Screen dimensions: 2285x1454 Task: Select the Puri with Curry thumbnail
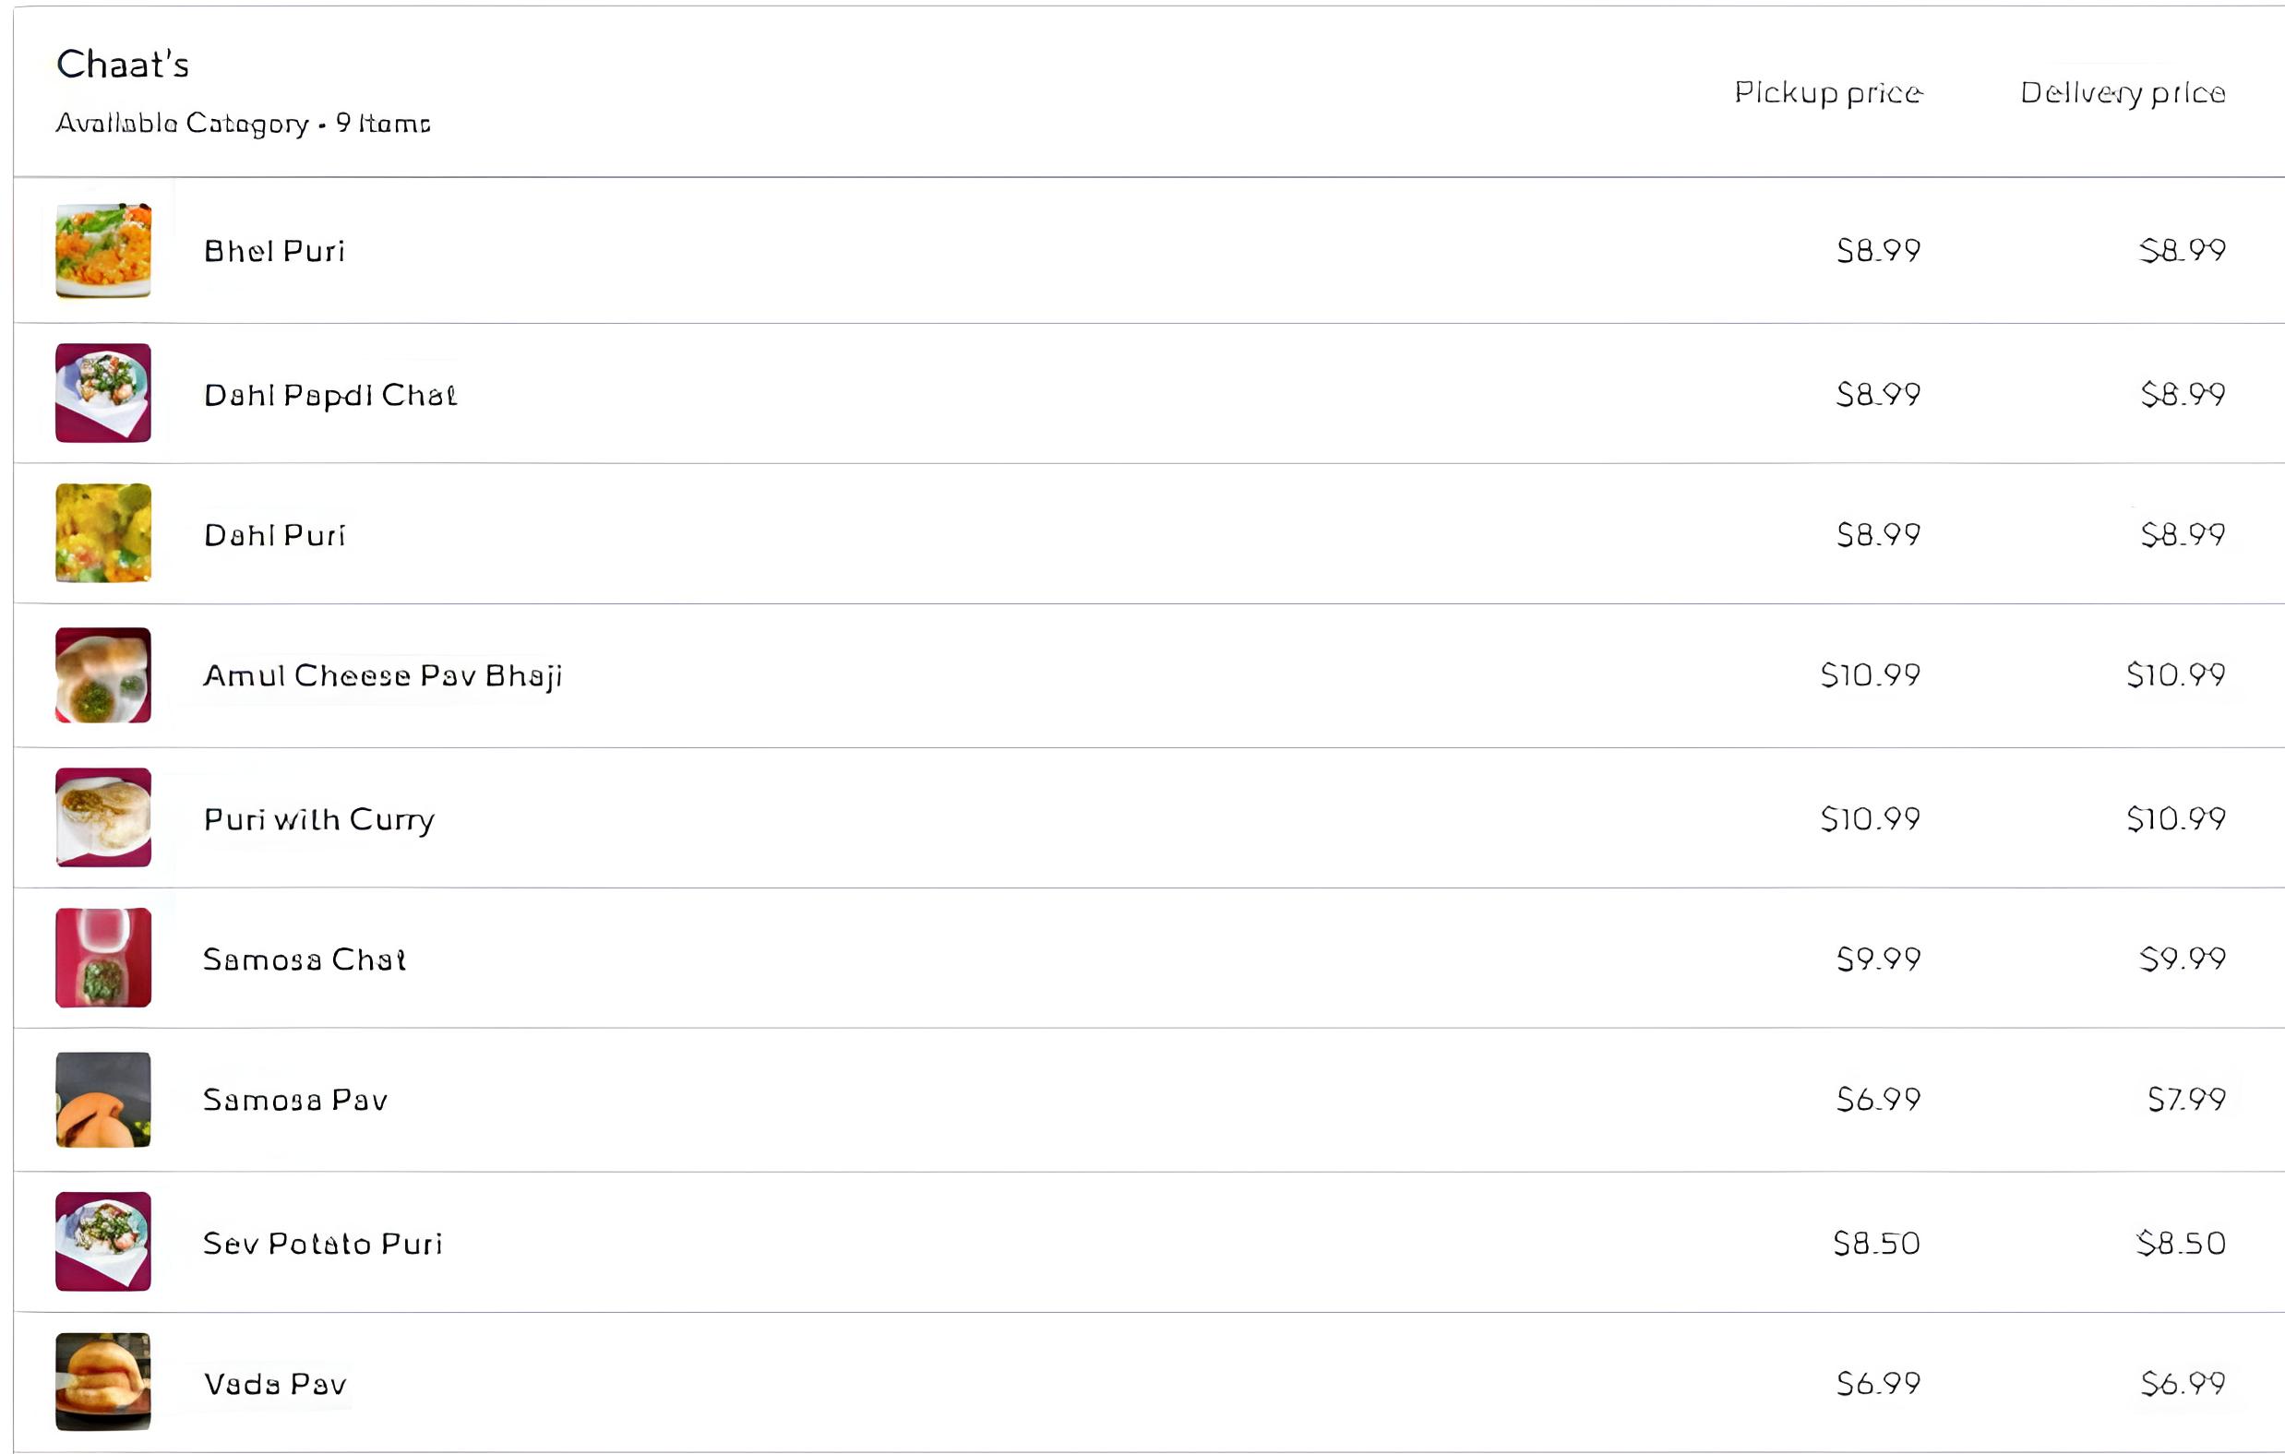point(103,817)
